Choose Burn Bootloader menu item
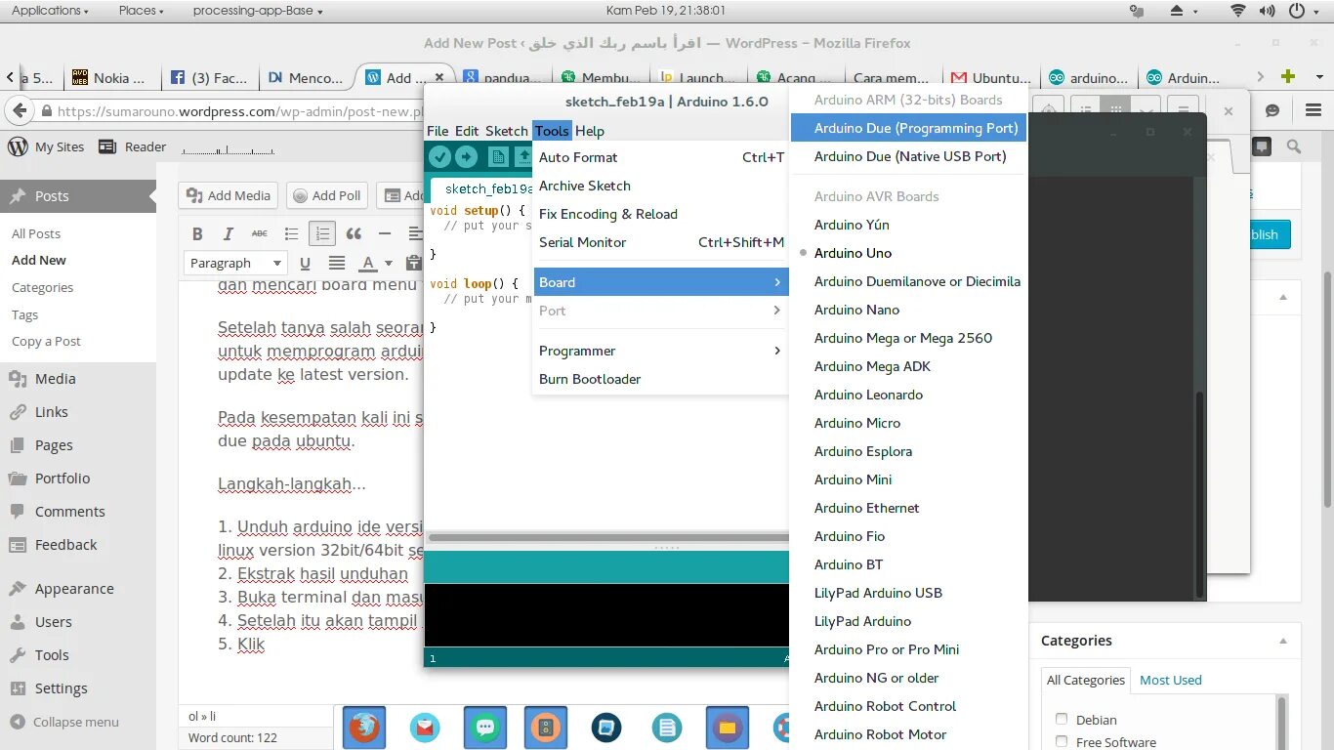Viewport: 1334px width, 750px height. [x=661, y=379]
